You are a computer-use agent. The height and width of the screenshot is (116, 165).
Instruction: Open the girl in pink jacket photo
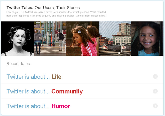point(82,38)
